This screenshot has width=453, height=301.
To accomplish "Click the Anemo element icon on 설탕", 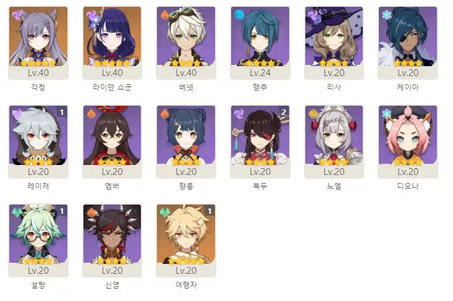I will (17, 213).
